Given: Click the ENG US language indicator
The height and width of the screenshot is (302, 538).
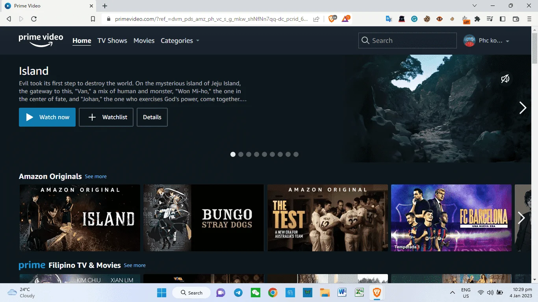Looking at the screenshot, I should [466, 293].
